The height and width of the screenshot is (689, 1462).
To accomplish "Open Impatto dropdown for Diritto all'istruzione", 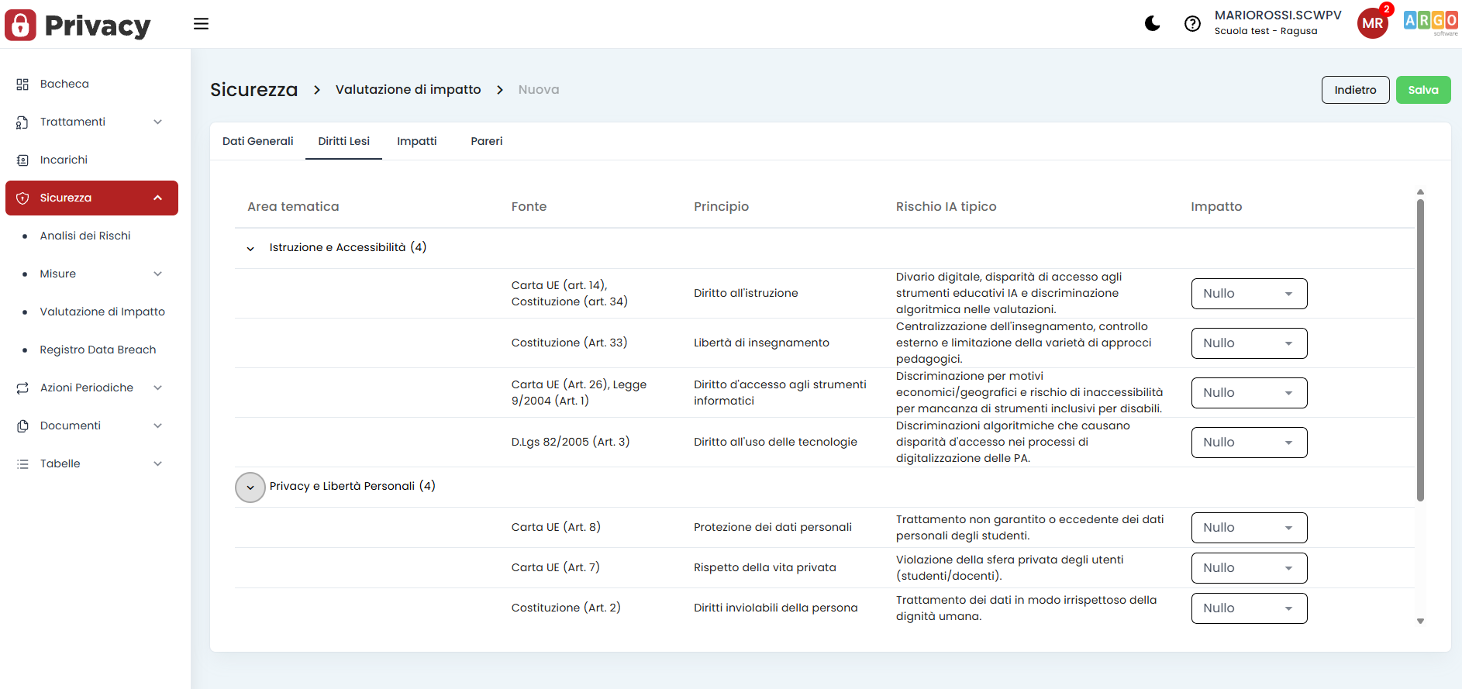I will click(x=1248, y=294).
